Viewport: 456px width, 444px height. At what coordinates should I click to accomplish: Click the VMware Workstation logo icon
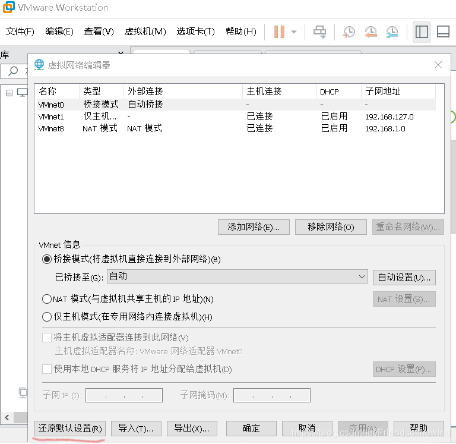click(8, 7)
